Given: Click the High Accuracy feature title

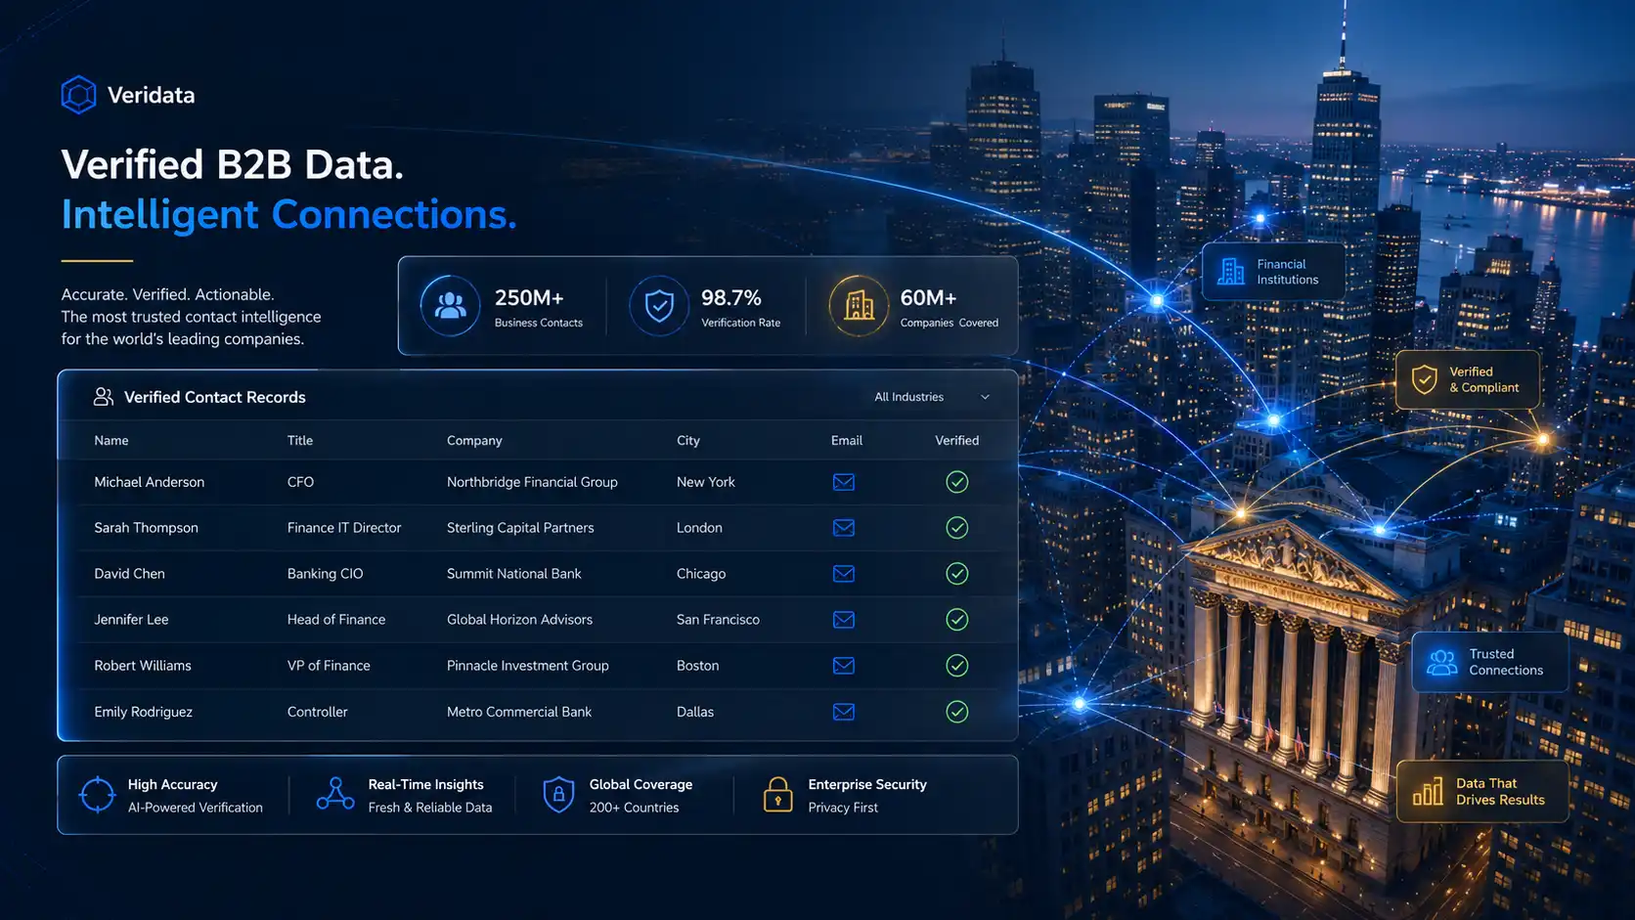Looking at the screenshot, I should 172,784.
